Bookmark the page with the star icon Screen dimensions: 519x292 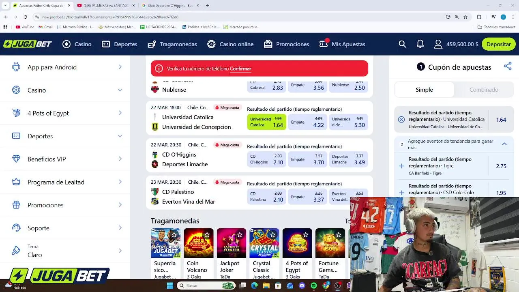[465, 17]
